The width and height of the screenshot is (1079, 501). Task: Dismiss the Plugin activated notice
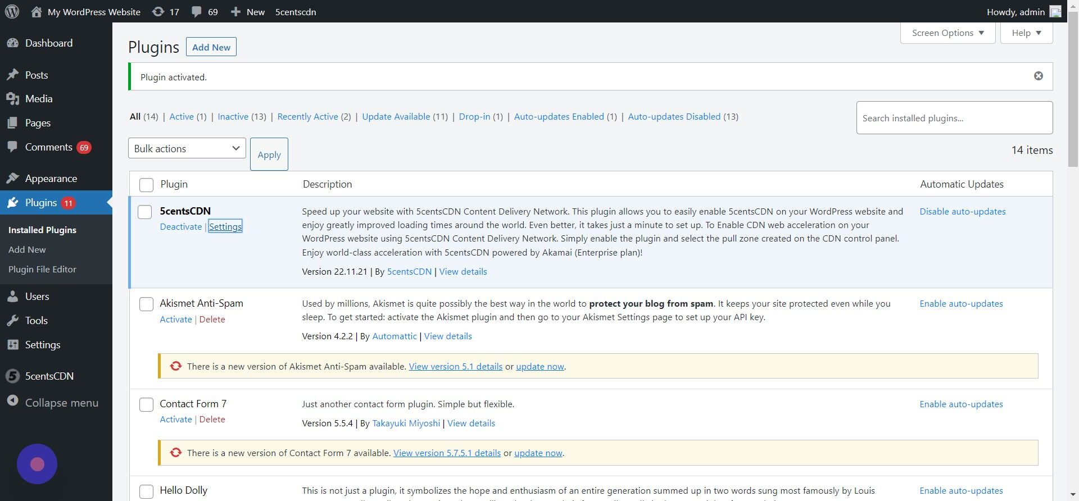tap(1039, 76)
